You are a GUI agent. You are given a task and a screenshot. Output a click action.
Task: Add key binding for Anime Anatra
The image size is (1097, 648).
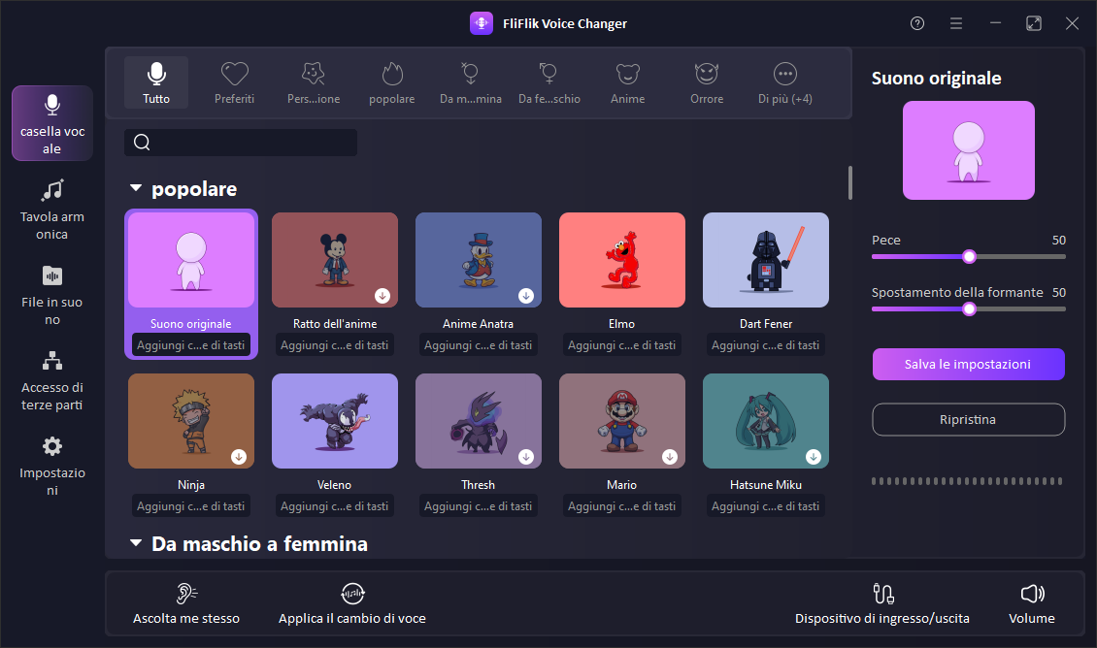click(479, 345)
